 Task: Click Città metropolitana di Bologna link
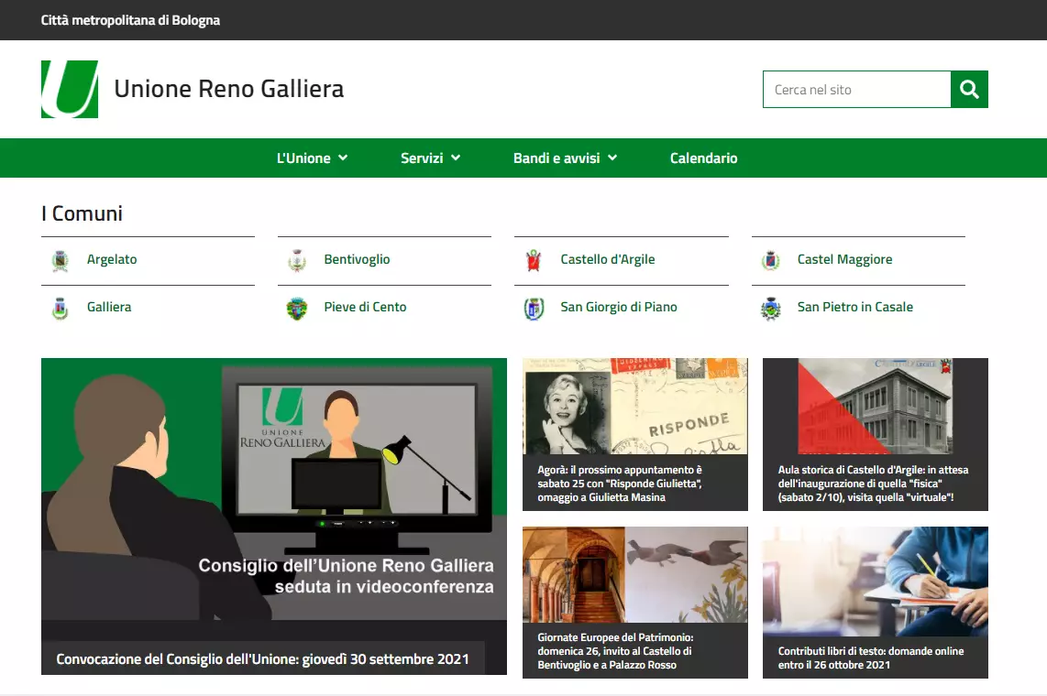pyautogui.click(x=130, y=20)
